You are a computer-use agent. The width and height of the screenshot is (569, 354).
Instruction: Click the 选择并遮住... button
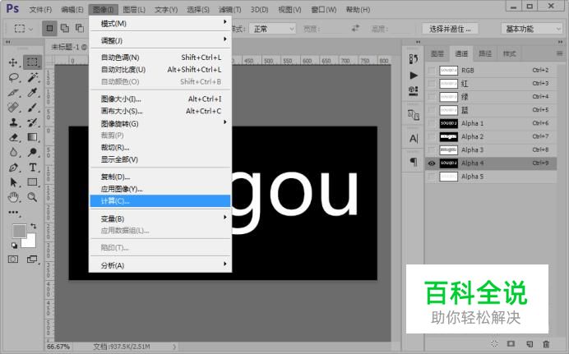point(450,29)
